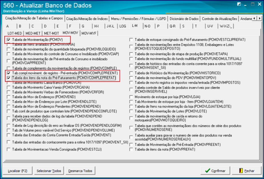264x179 pixels.
Task: Check Tabela de movimentação do PDV checkbox
Action: point(131,78)
